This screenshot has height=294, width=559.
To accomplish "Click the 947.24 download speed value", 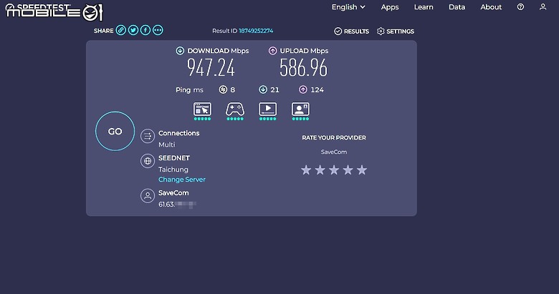I will (211, 68).
